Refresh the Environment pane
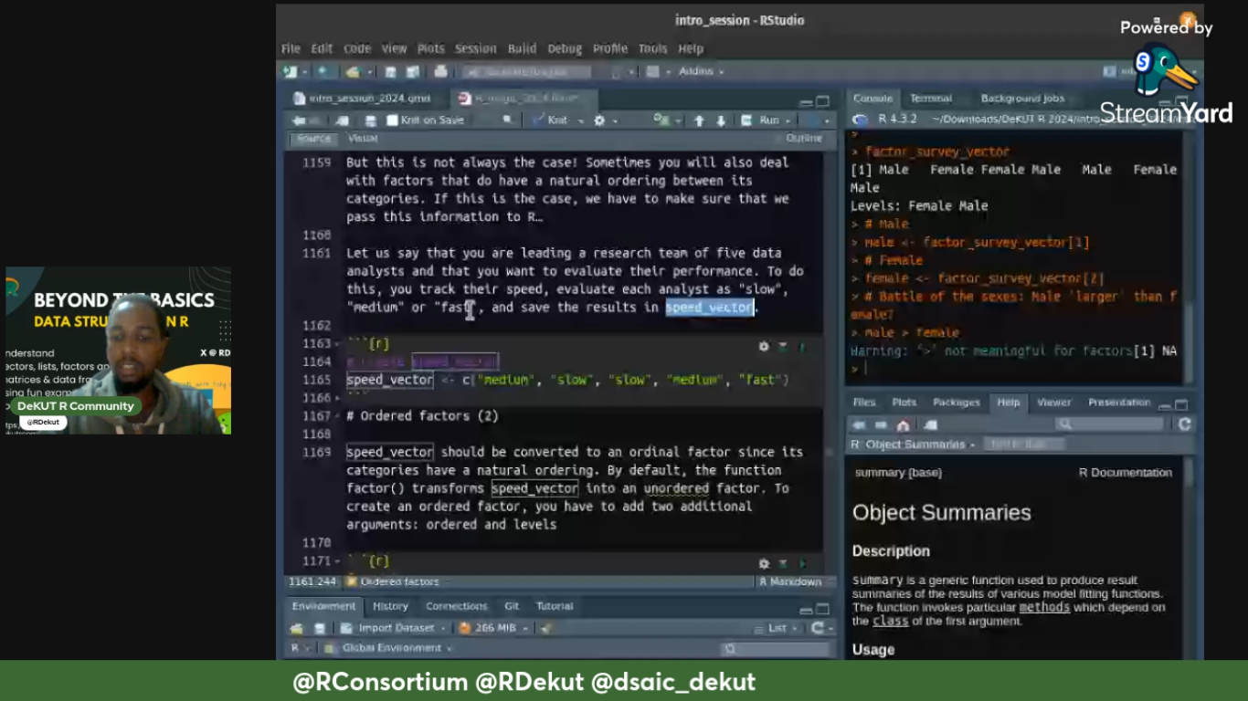Screen dimensions: 1248x701 818,628
